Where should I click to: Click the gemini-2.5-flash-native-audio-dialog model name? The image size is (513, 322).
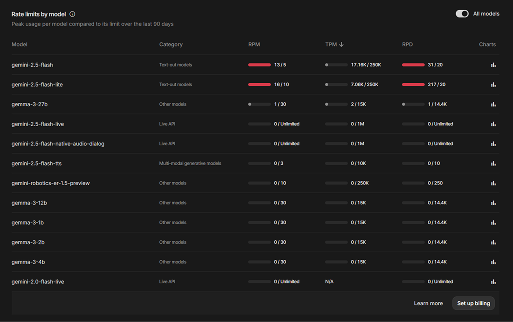tap(58, 144)
